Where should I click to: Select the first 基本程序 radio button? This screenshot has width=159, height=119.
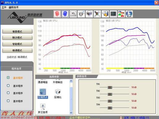[8, 78]
